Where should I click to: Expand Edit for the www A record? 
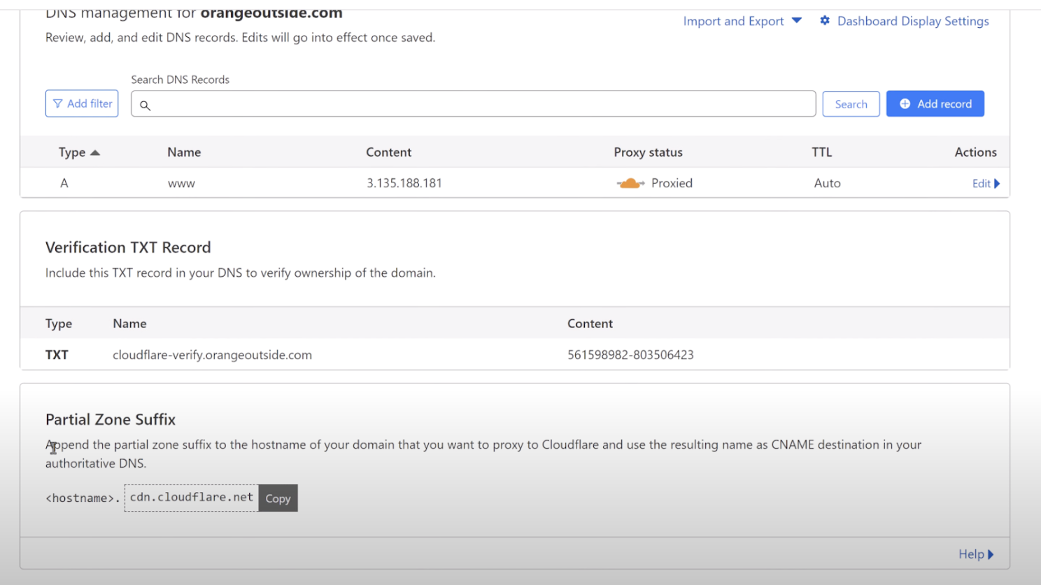click(986, 183)
